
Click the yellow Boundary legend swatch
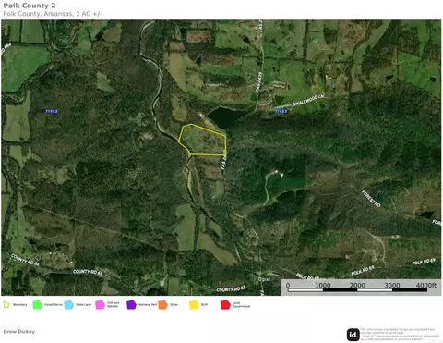coord(6,305)
